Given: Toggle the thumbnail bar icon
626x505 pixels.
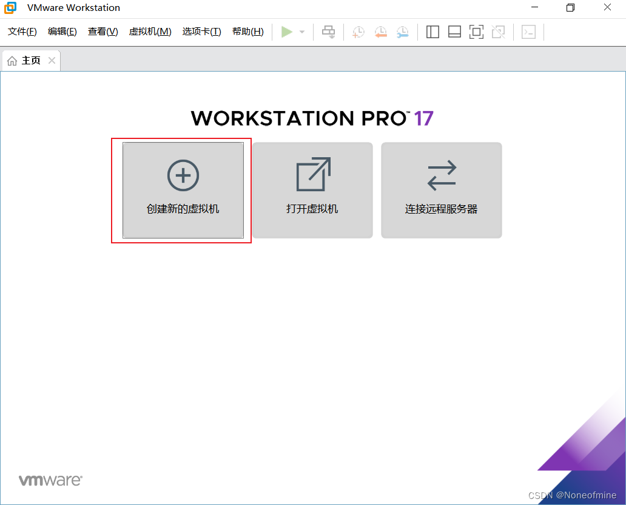Looking at the screenshot, I should point(454,32).
